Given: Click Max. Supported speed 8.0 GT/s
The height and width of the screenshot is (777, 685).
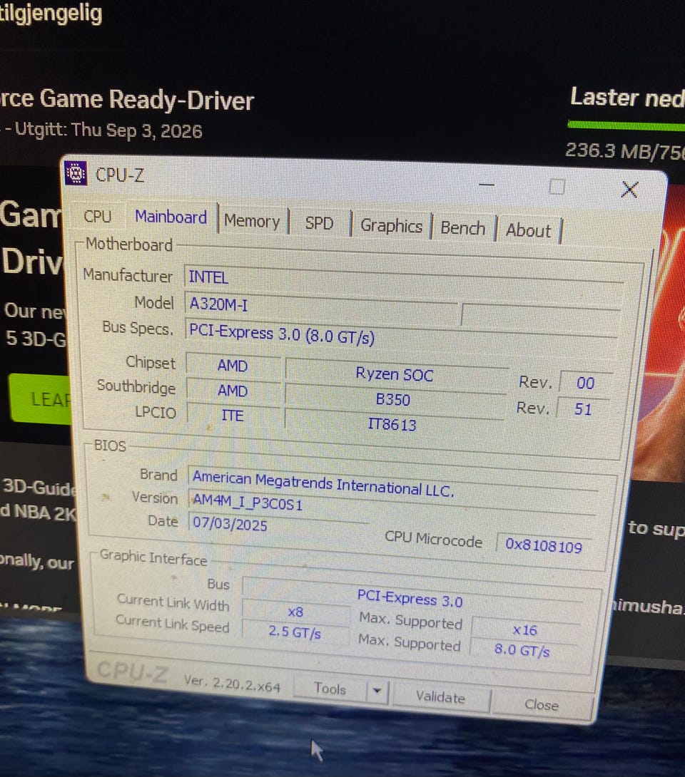Looking at the screenshot, I should tap(522, 649).
